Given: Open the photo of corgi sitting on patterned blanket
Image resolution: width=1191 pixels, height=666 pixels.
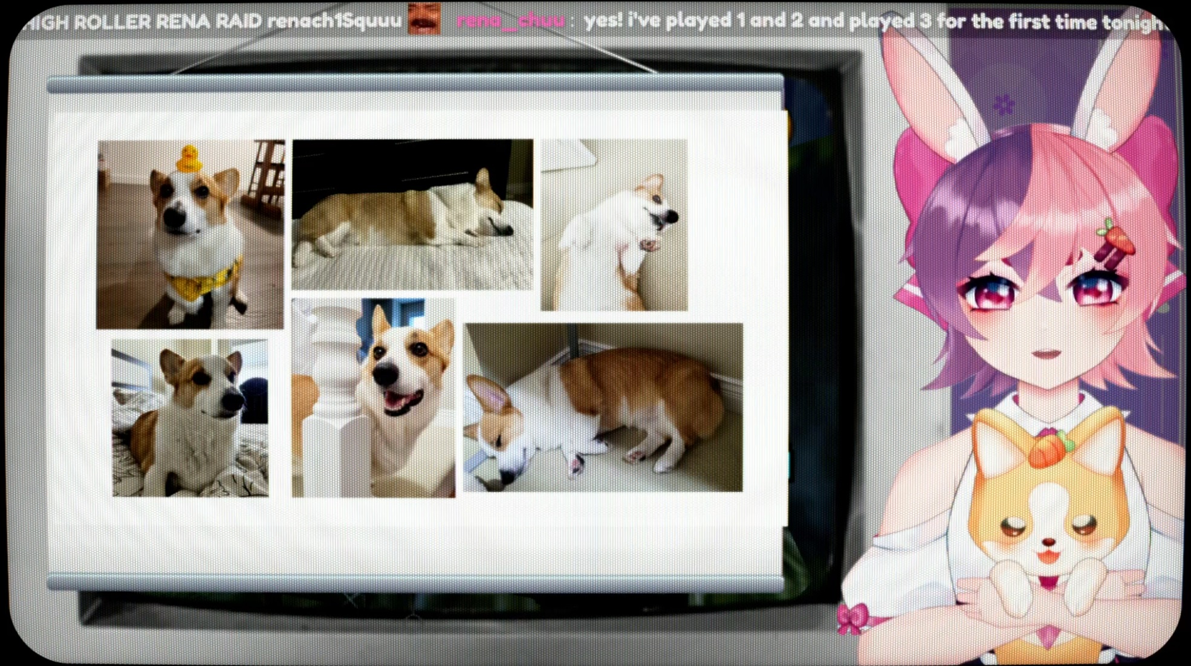Looking at the screenshot, I should 190,418.
